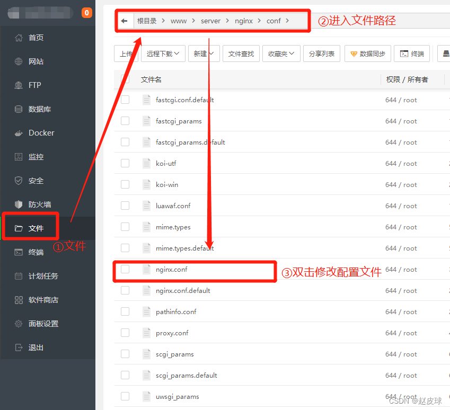Click the 软件商店 grid icon
This screenshot has height=410, width=450.
tap(19, 300)
